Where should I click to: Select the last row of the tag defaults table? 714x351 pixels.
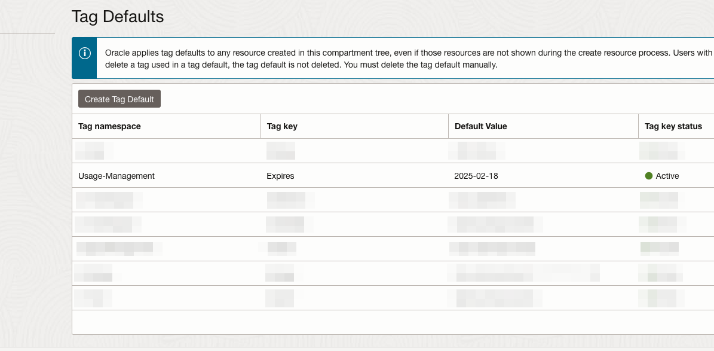click(358, 298)
